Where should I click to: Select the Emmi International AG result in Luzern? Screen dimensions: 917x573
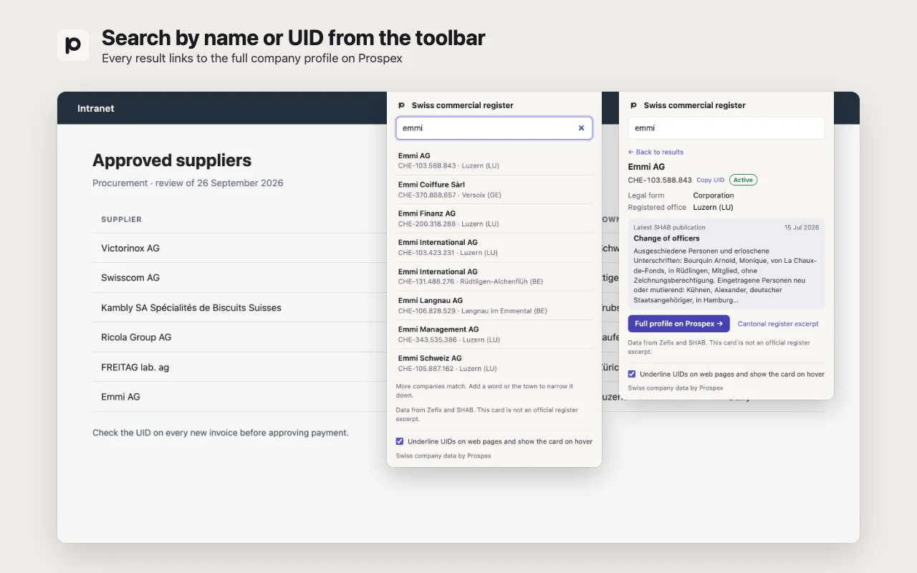click(x=494, y=247)
